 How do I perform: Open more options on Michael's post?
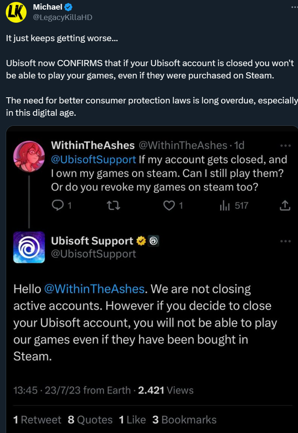click(294, 7)
